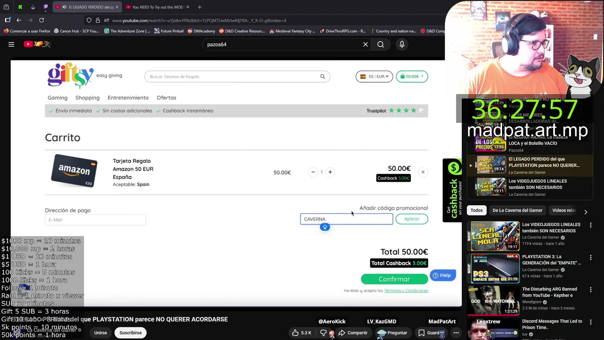
Task: Click the Giftsy search magnifier icon
Action: (323, 76)
